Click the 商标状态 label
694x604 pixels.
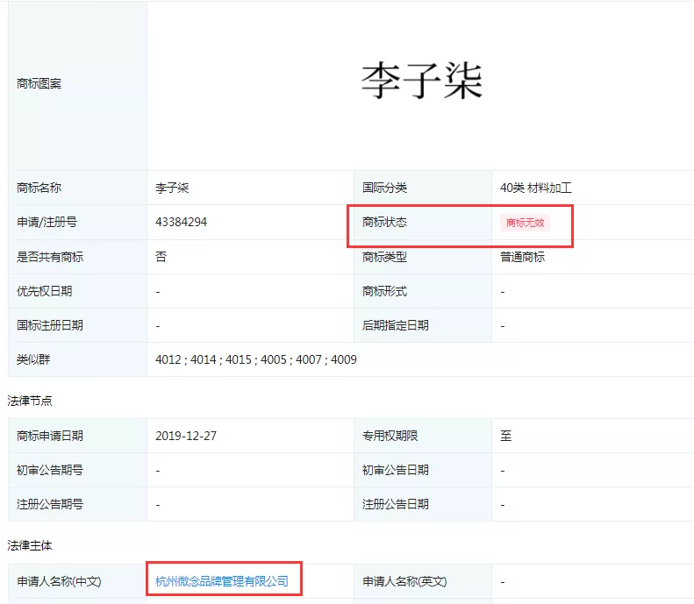(x=384, y=222)
